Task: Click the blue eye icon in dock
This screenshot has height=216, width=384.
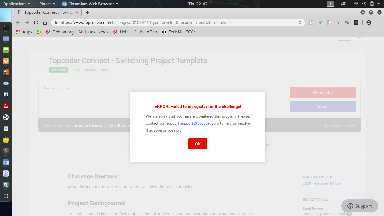Action: 6,84
